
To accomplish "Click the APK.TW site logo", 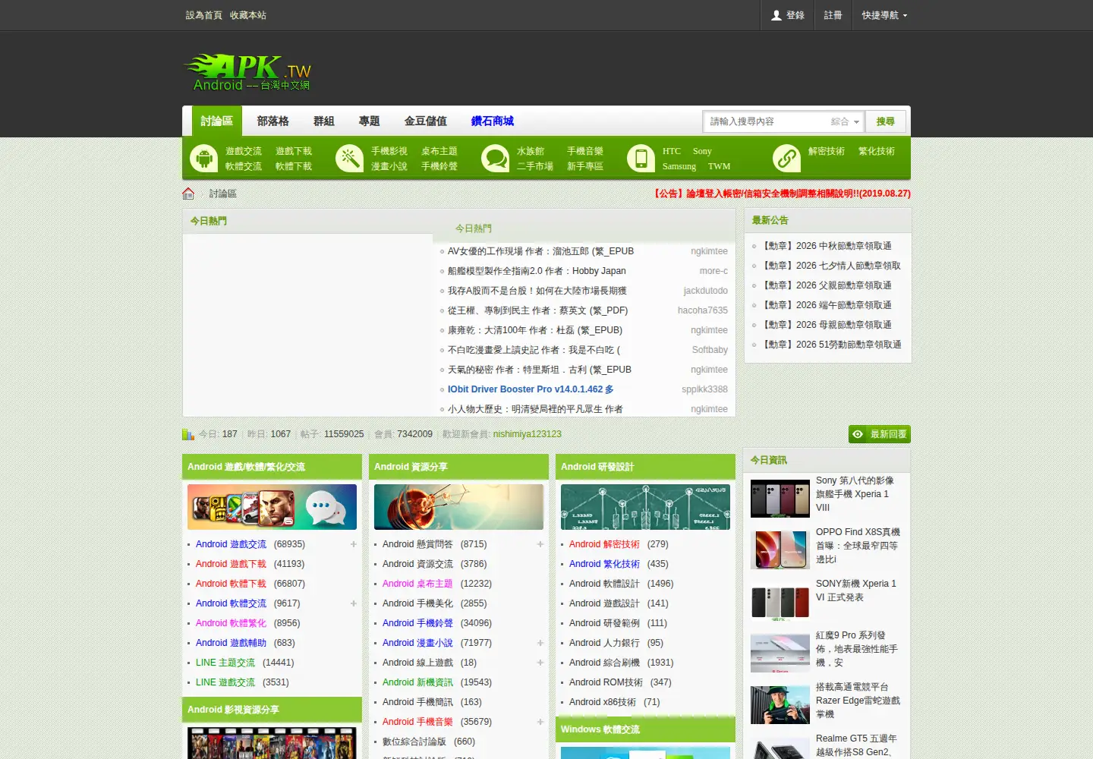I will pyautogui.click(x=247, y=72).
